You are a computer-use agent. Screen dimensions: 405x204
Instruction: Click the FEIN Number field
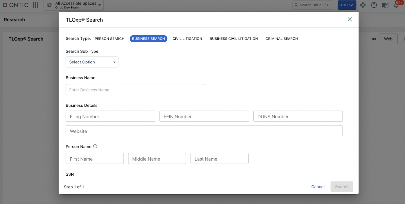click(x=204, y=116)
